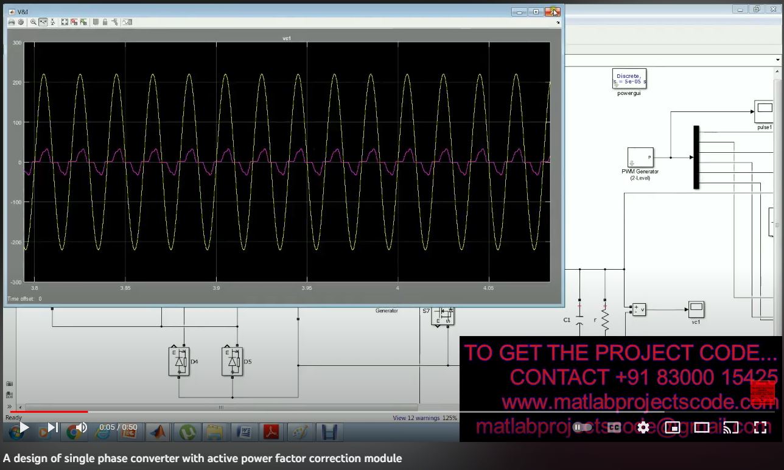This screenshot has height=470, width=784.
Task: Play the video
Action: 24,427
